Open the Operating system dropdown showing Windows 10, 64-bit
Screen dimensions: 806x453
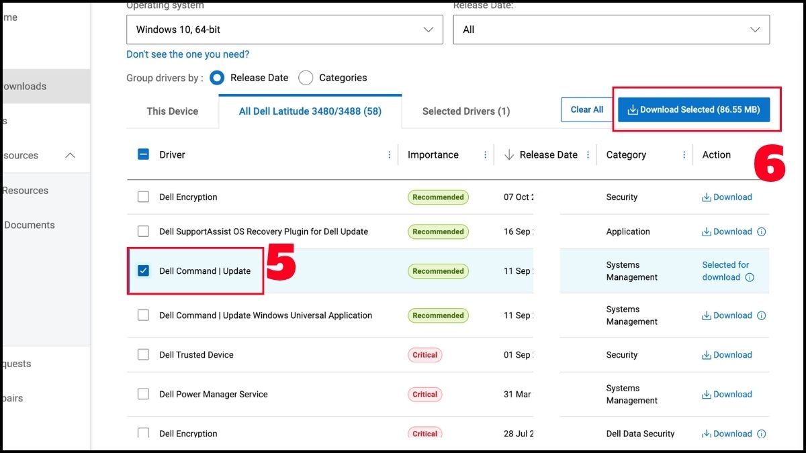[284, 30]
